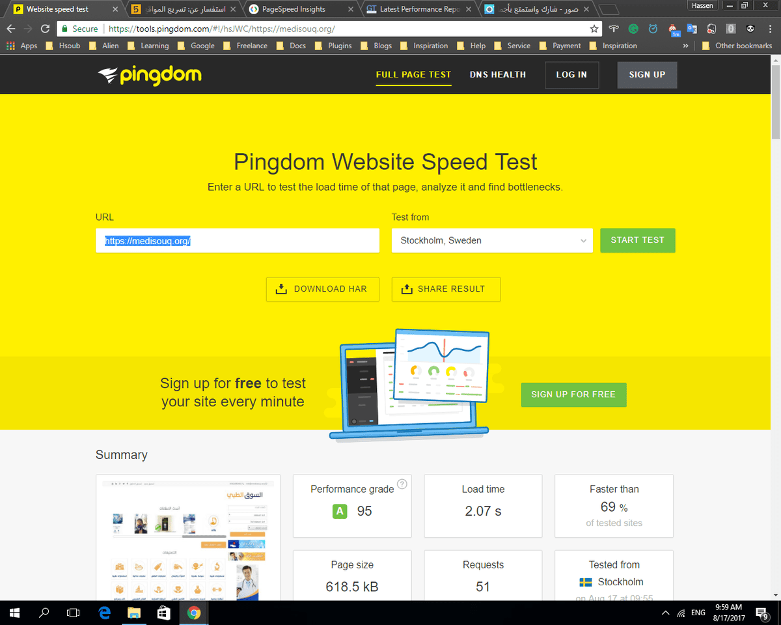Screen dimensions: 781x625
Task: Open the Freelance bookmarks folder
Action: tap(245, 46)
